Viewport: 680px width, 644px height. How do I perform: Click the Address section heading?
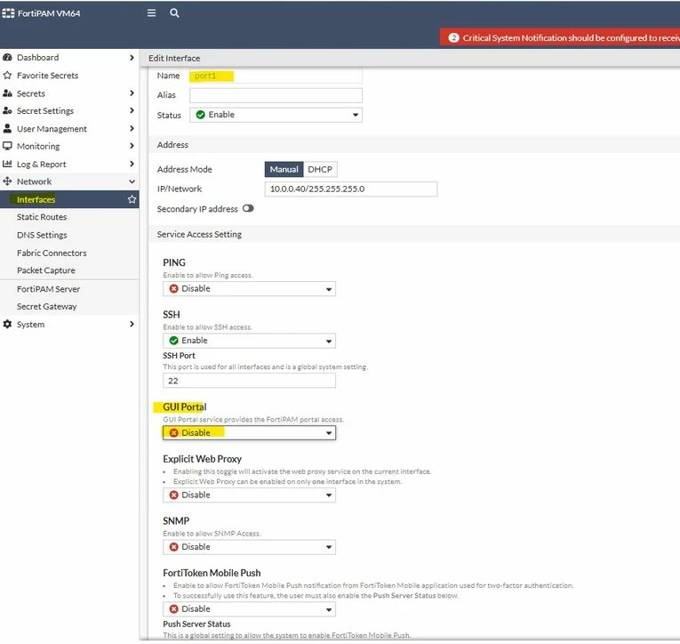tap(172, 144)
